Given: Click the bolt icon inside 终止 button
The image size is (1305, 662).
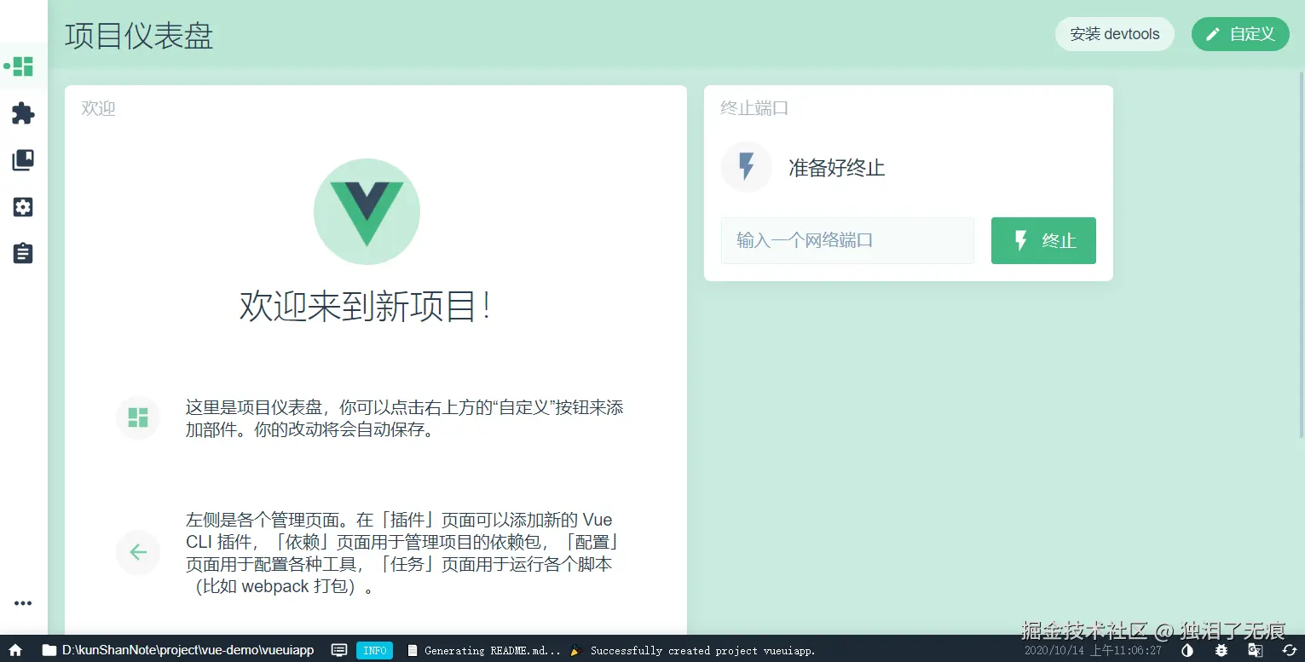Looking at the screenshot, I should 1020,241.
